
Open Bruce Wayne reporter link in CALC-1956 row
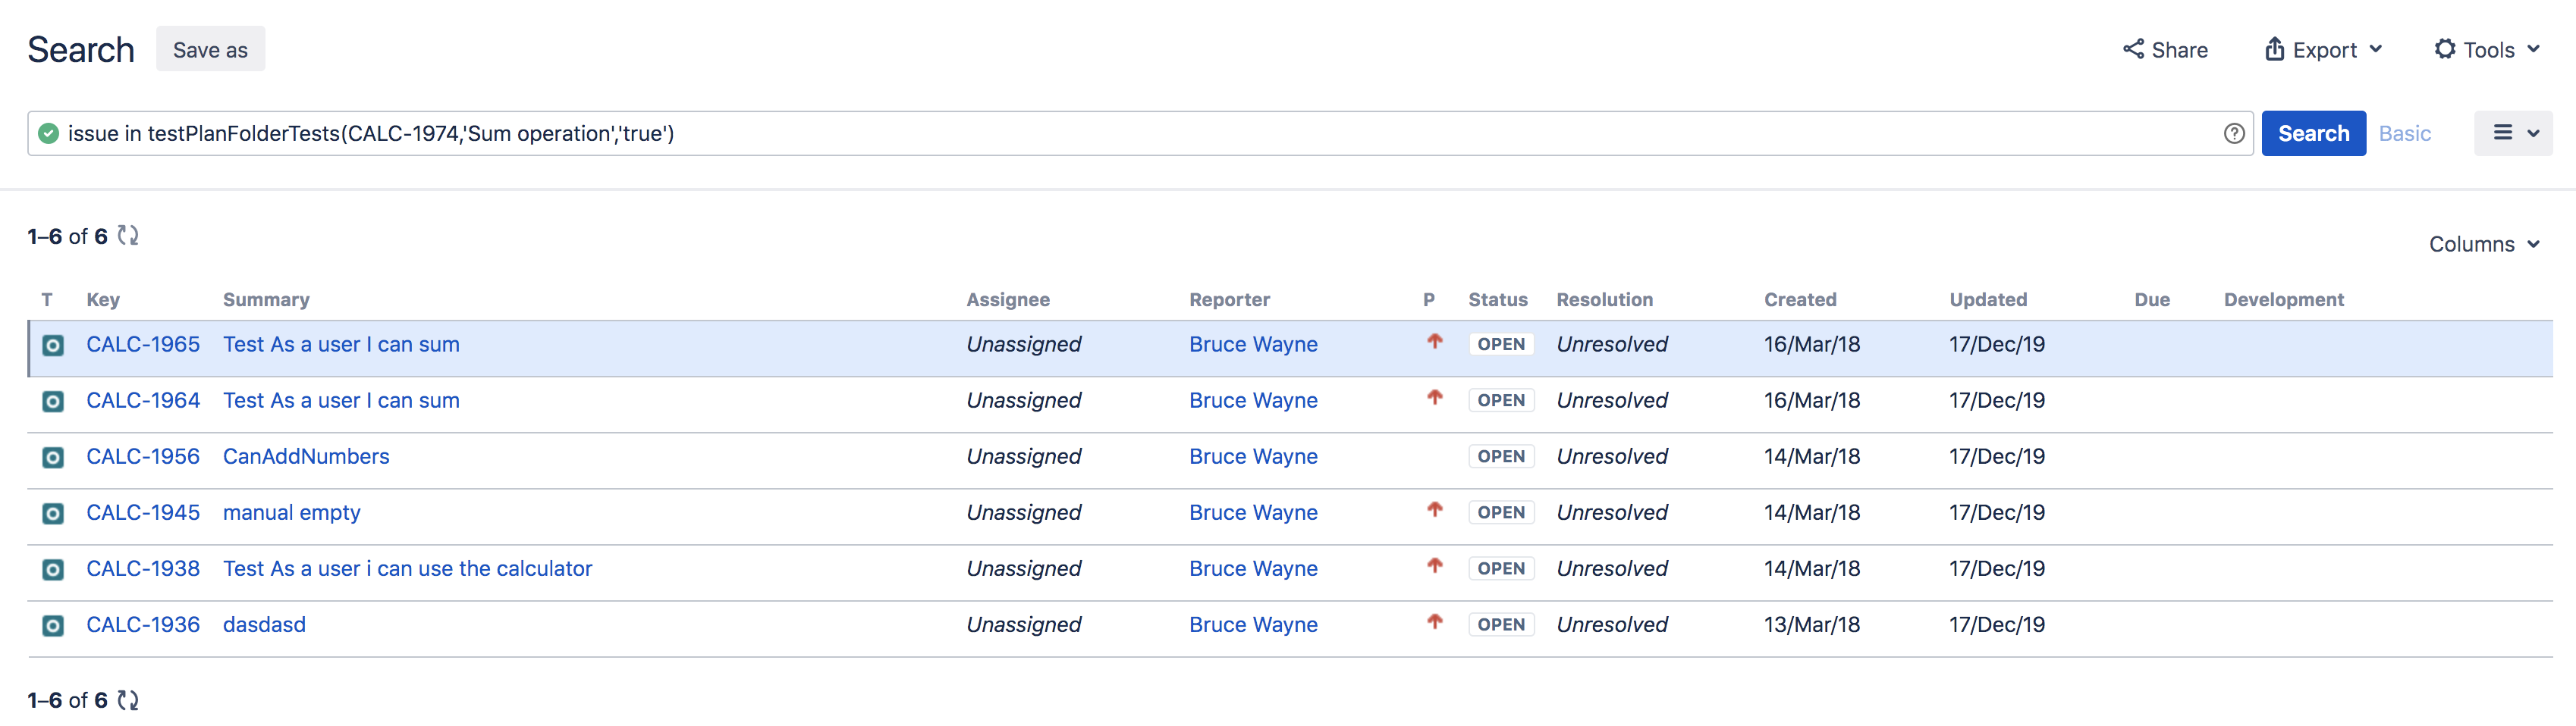click(1253, 456)
